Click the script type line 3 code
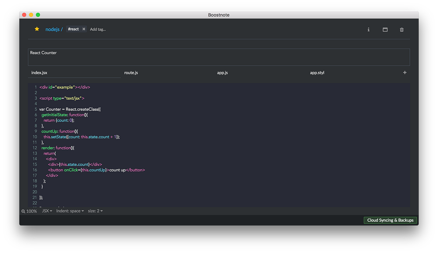This screenshot has width=438, height=253. (62, 98)
